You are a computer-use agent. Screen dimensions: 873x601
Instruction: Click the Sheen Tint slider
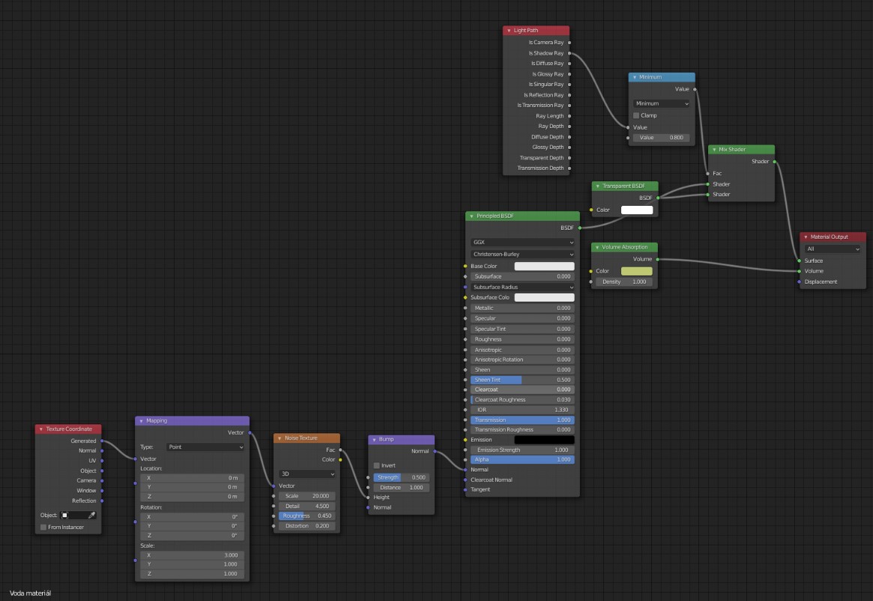point(522,380)
